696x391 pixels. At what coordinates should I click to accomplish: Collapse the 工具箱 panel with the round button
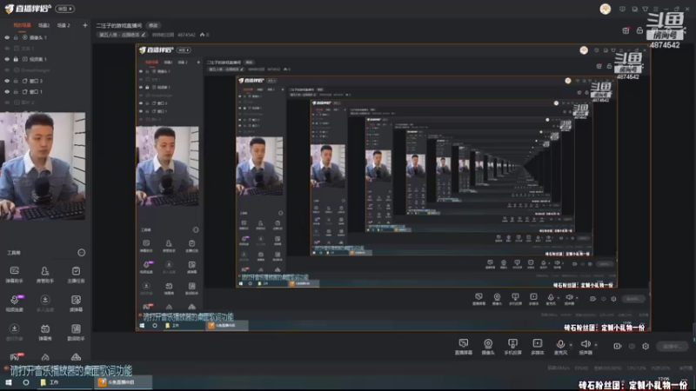coord(81,253)
